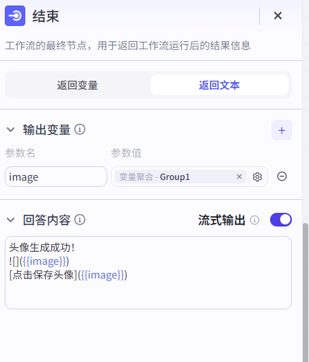Click the 回答内容 info icon

click(80, 220)
